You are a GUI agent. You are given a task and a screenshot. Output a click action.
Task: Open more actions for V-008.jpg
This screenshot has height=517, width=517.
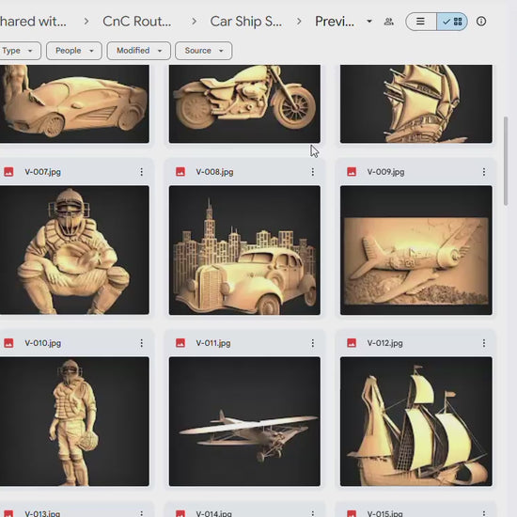[313, 172]
